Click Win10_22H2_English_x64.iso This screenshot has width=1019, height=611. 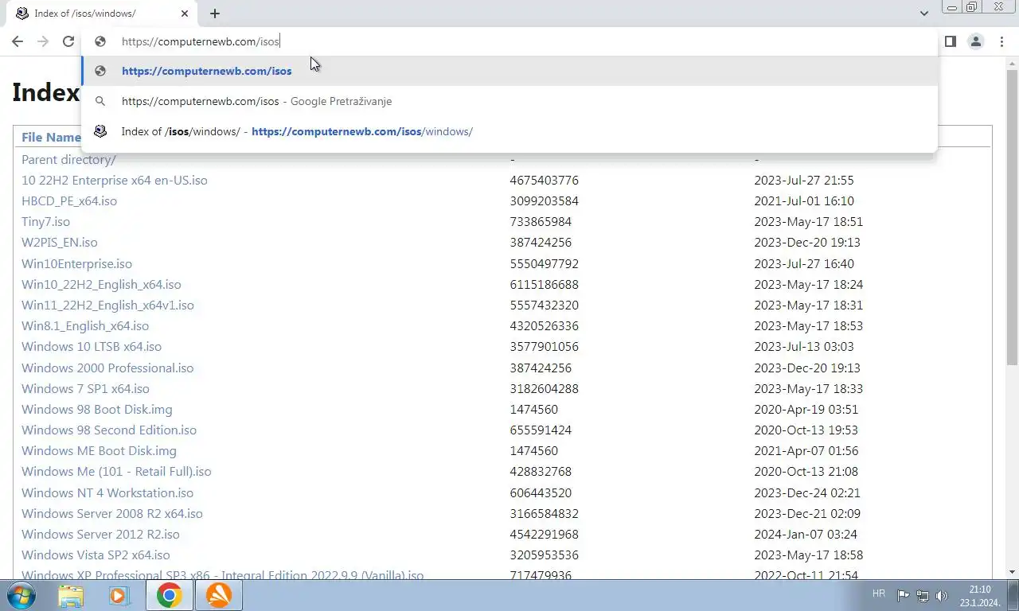(101, 284)
